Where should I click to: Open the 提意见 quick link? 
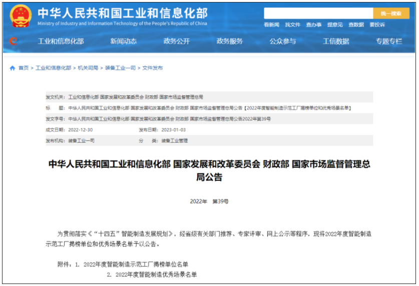(x=335, y=25)
